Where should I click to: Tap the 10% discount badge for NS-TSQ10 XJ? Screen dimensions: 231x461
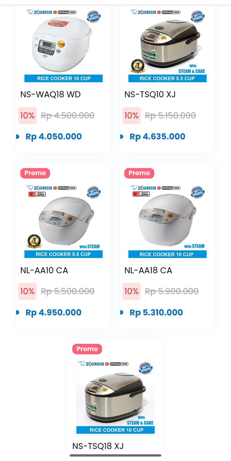pyautogui.click(x=131, y=116)
